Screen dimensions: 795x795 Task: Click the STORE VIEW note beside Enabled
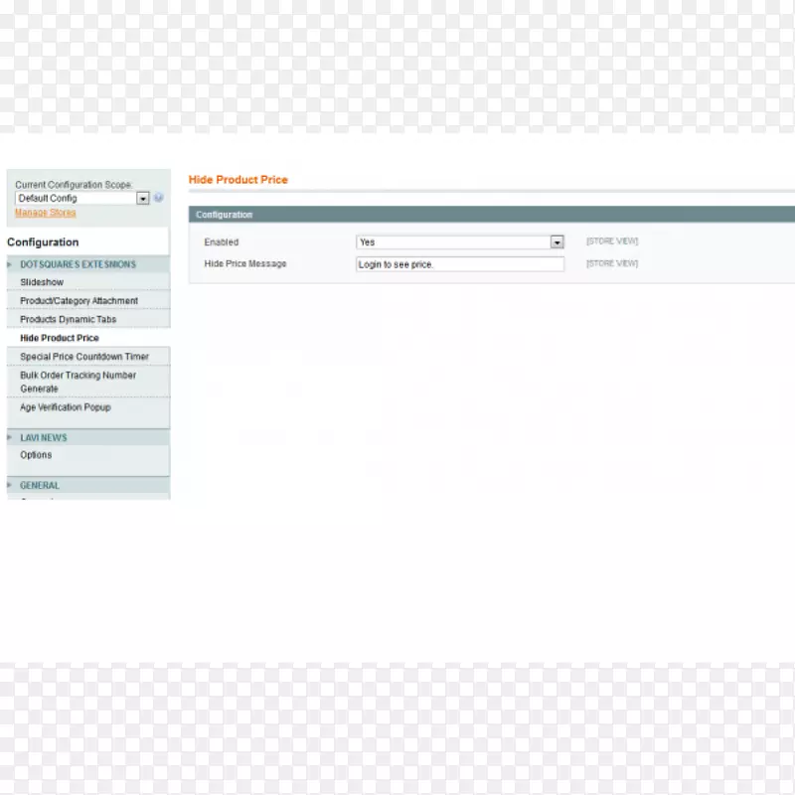click(x=612, y=241)
